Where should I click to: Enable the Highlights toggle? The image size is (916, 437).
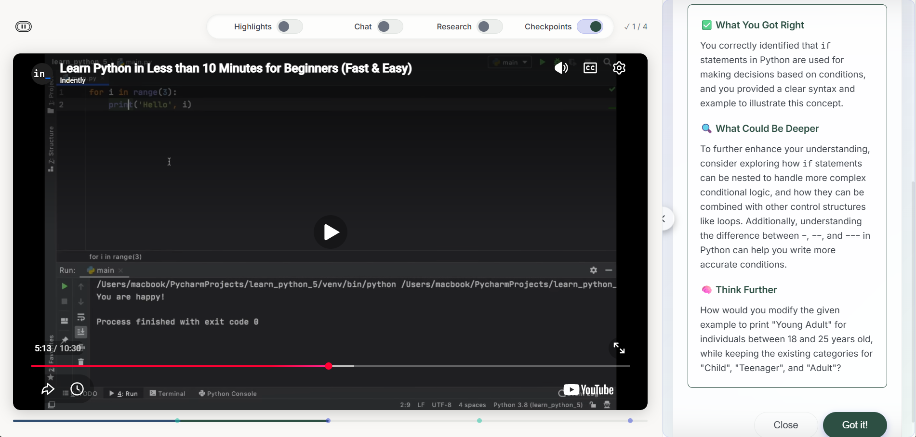point(290,26)
